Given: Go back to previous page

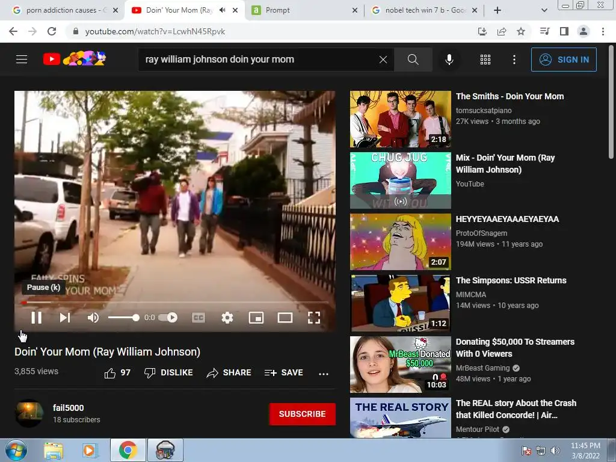Looking at the screenshot, I should 13,31.
